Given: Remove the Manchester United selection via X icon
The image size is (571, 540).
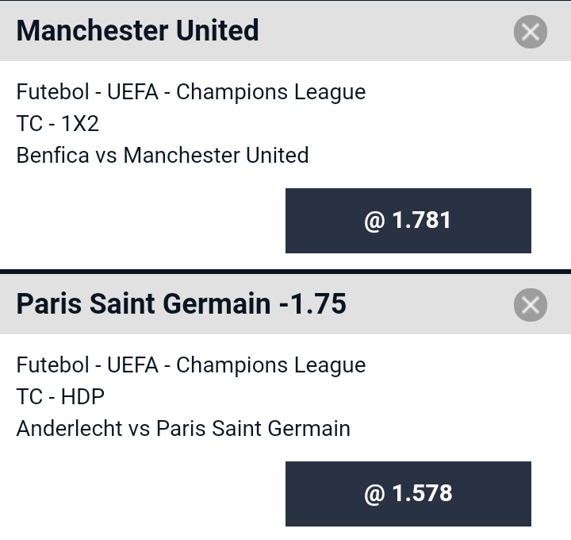Looking at the screenshot, I should [x=531, y=32].
